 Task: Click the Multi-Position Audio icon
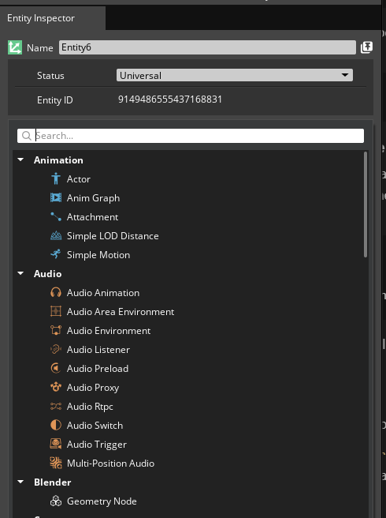click(56, 463)
